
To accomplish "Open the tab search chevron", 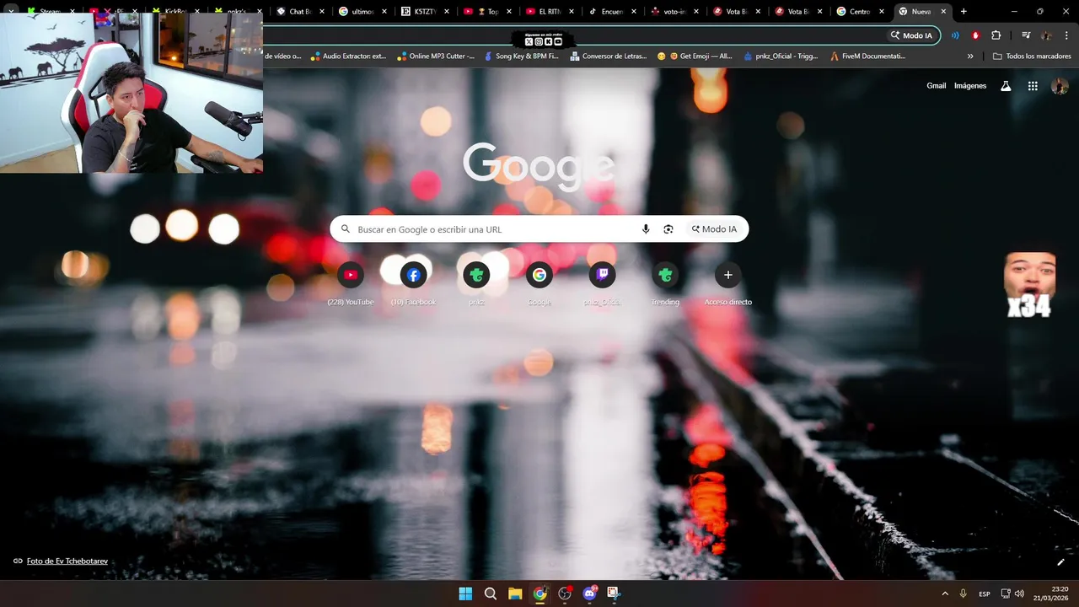I will point(11,12).
